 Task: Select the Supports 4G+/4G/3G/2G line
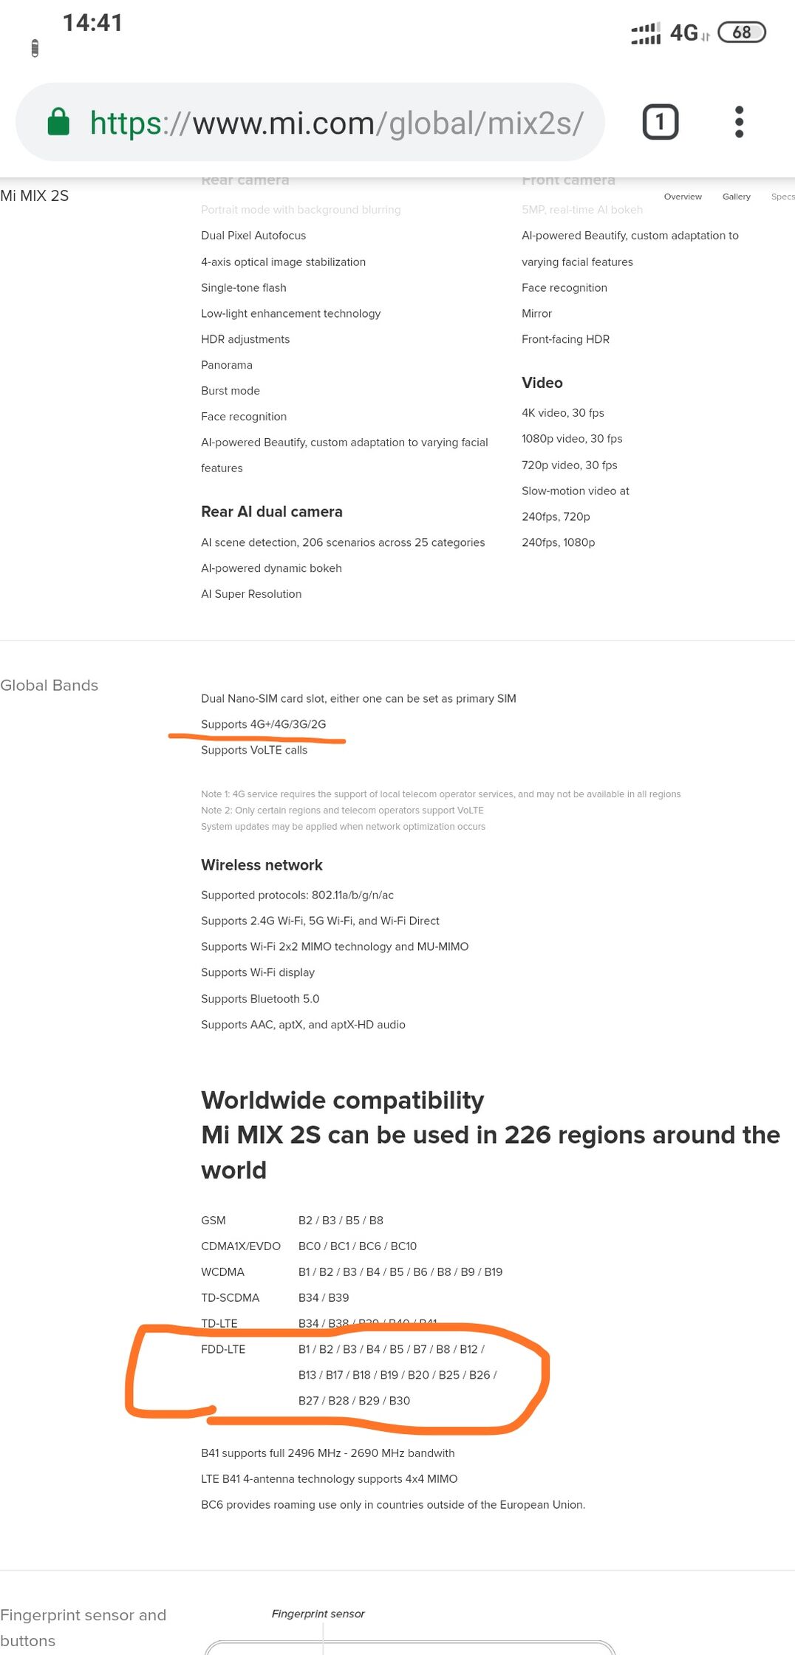(x=263, y=724)
